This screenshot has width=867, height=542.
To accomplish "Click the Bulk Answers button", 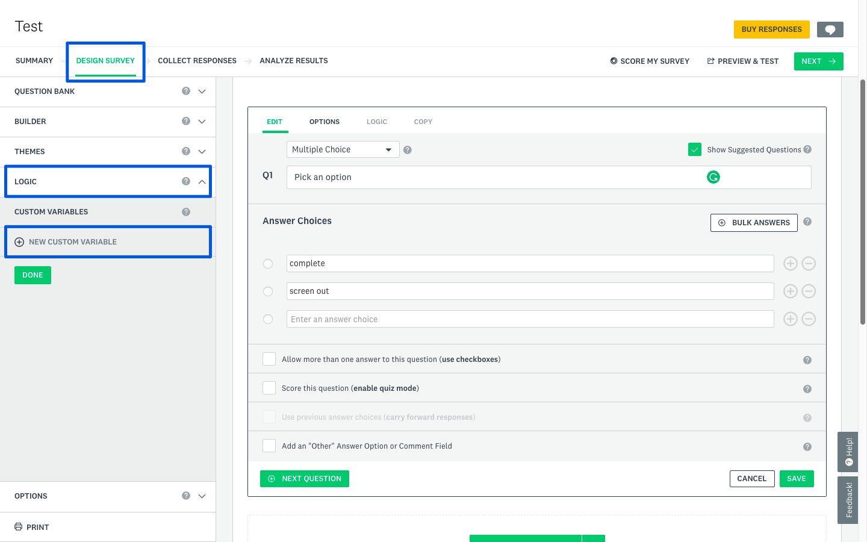I will click(754, 223).
